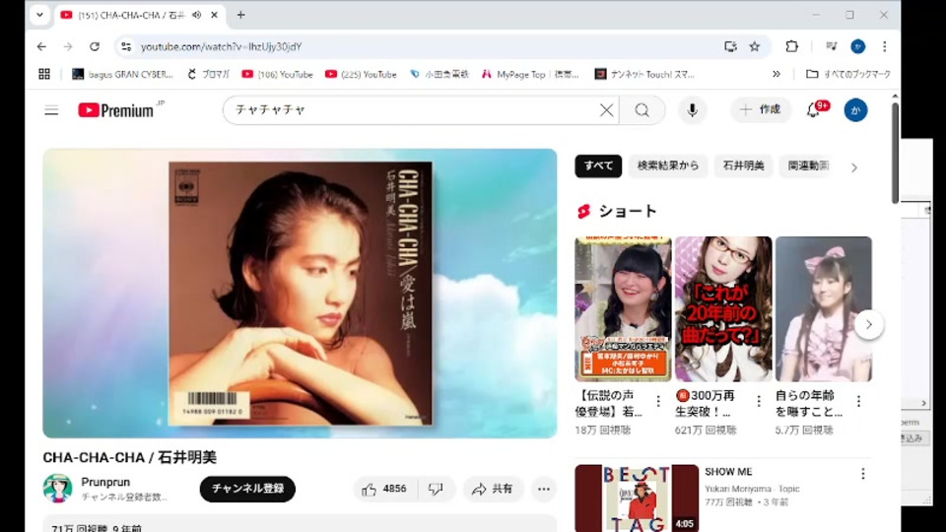Reload the current page
The width and height of the screenshot is (946, 532).
95,46
